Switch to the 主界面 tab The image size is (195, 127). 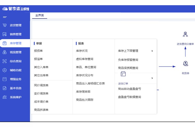click(x=40, y=16)
